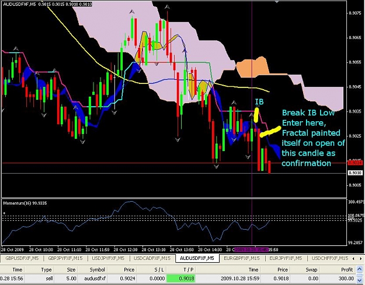Switch to the GBPUSDFXF,M5 chart tab
This screenshot has width=365, height=285.
point(22,258)
